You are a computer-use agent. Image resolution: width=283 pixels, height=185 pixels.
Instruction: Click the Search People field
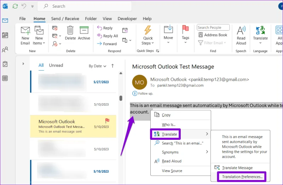tap(213, 28)
